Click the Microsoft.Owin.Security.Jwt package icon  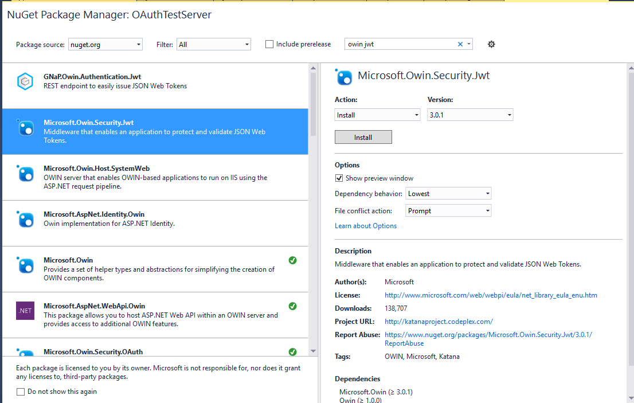[x=25, y=127]
